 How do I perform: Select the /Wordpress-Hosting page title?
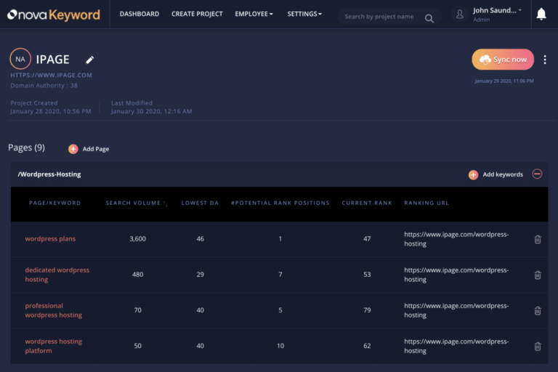49,174
